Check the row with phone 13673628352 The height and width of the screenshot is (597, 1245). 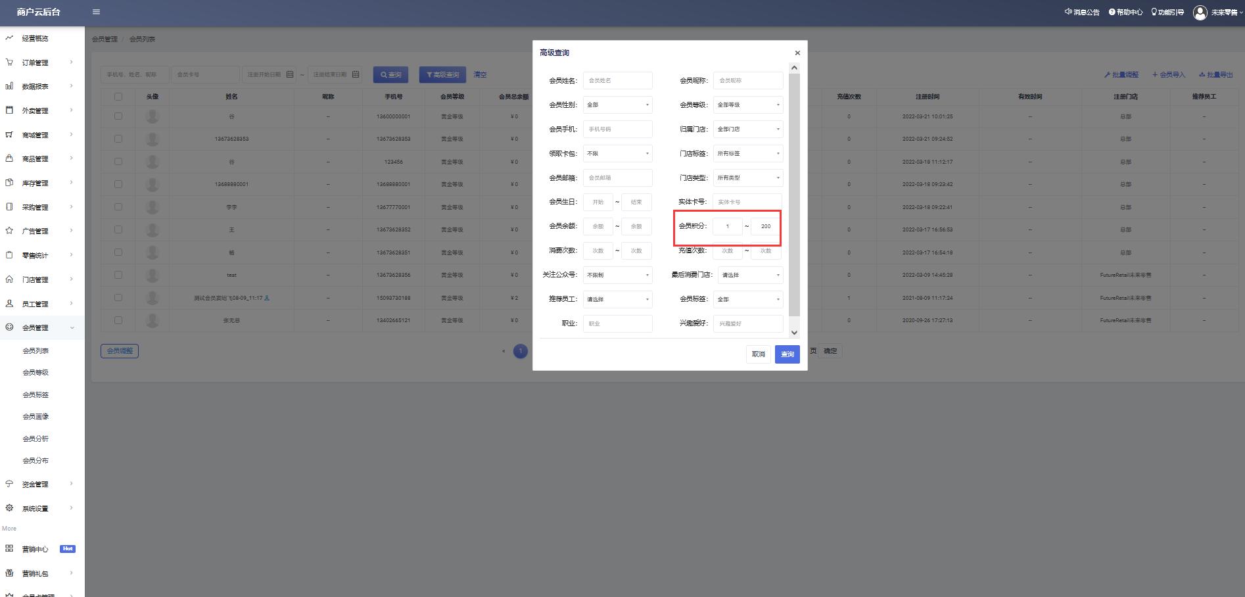click(x=118, y=229)
